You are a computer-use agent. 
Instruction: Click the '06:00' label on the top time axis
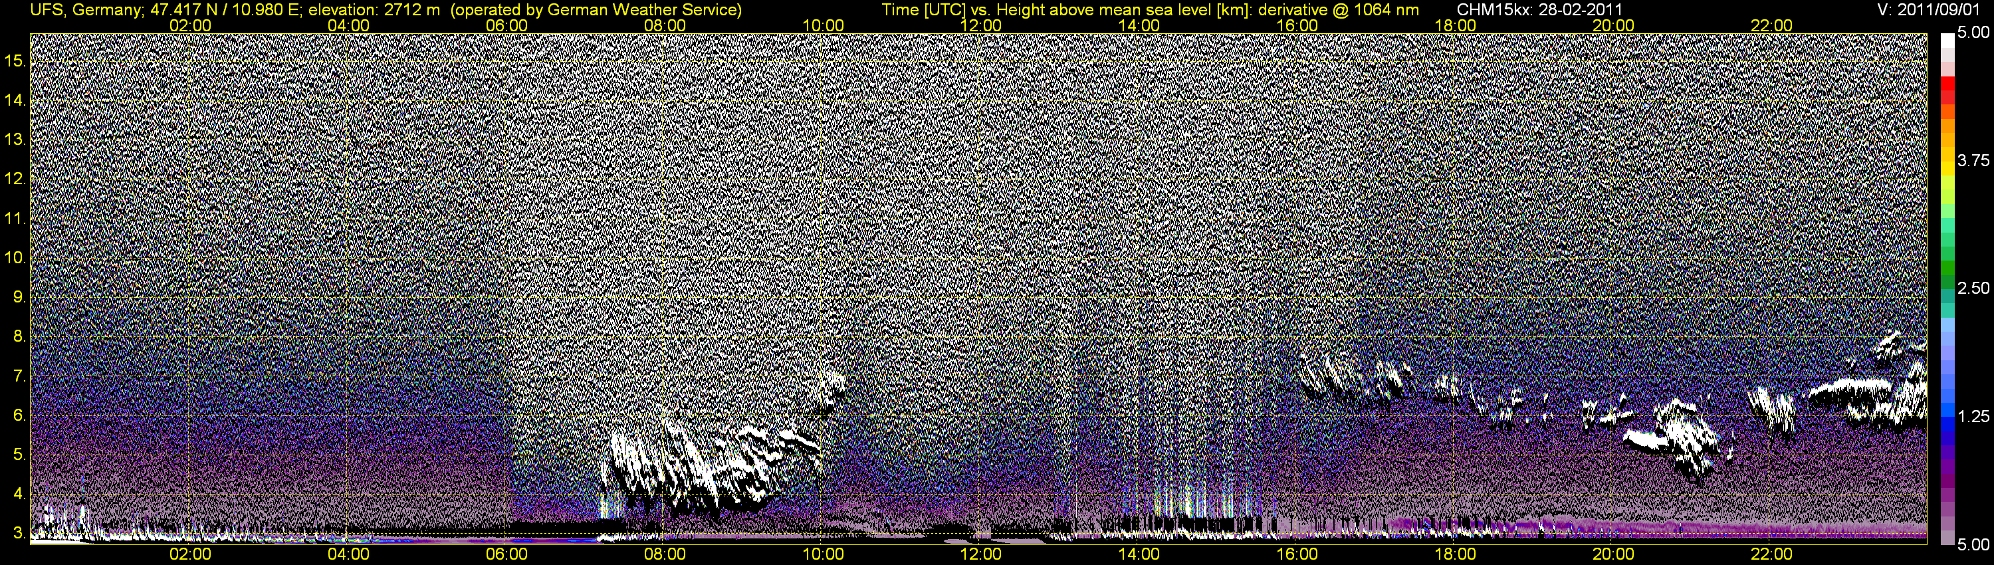tap(507, 25)
